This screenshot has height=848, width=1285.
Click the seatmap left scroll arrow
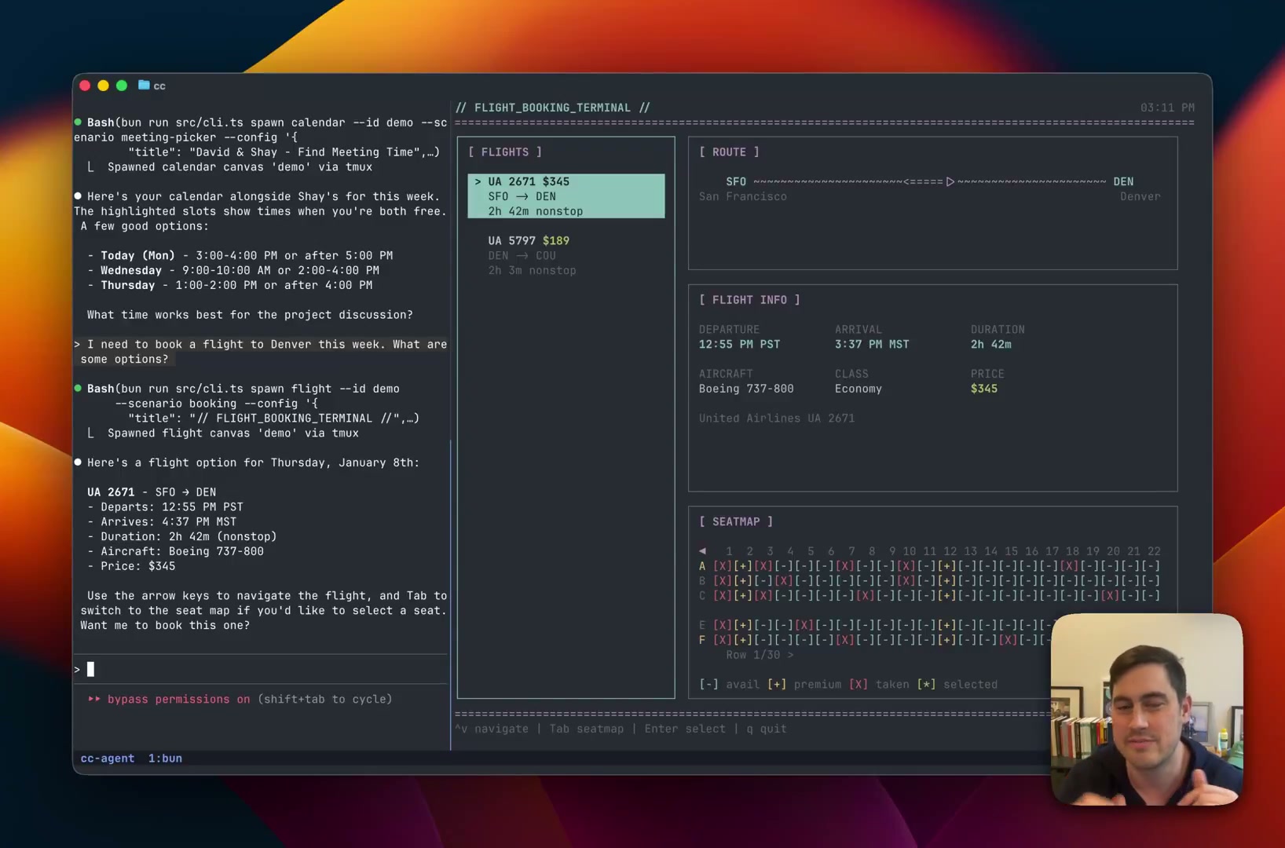(702, 550)
